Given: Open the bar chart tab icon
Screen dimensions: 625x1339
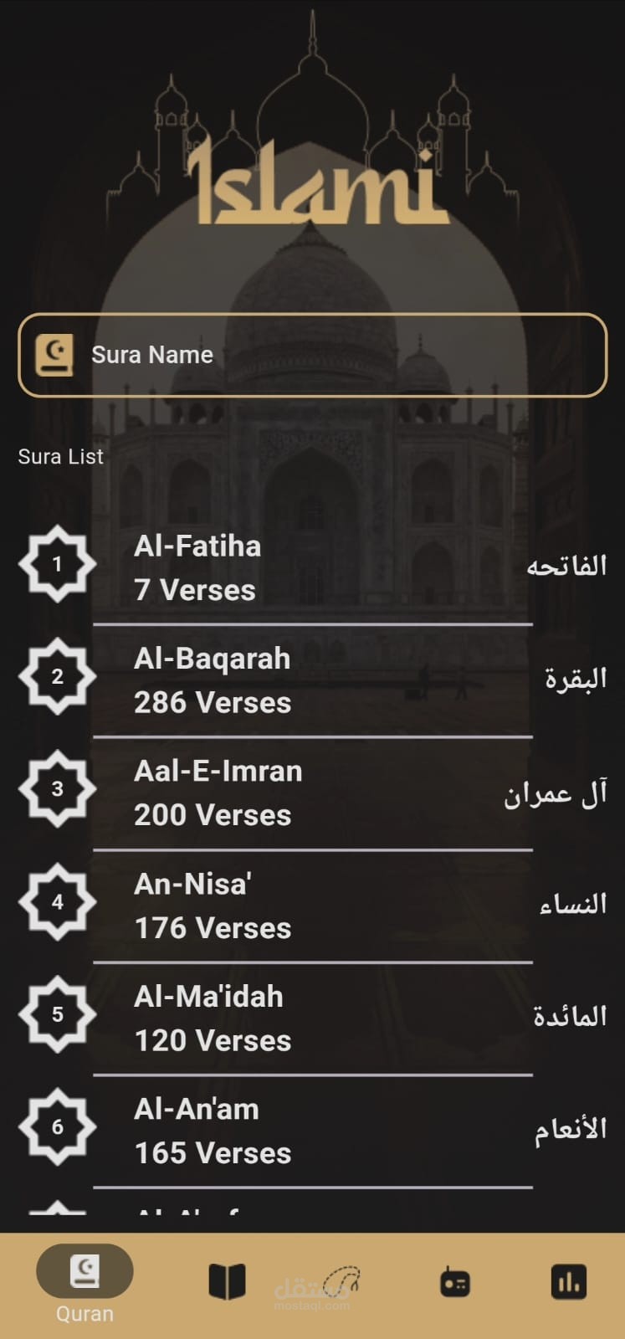Looking at the screenshot, I should (x=569, y=1281).
